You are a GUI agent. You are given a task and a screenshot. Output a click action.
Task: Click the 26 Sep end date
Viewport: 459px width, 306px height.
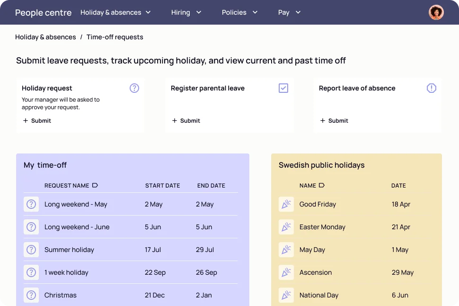206,272
